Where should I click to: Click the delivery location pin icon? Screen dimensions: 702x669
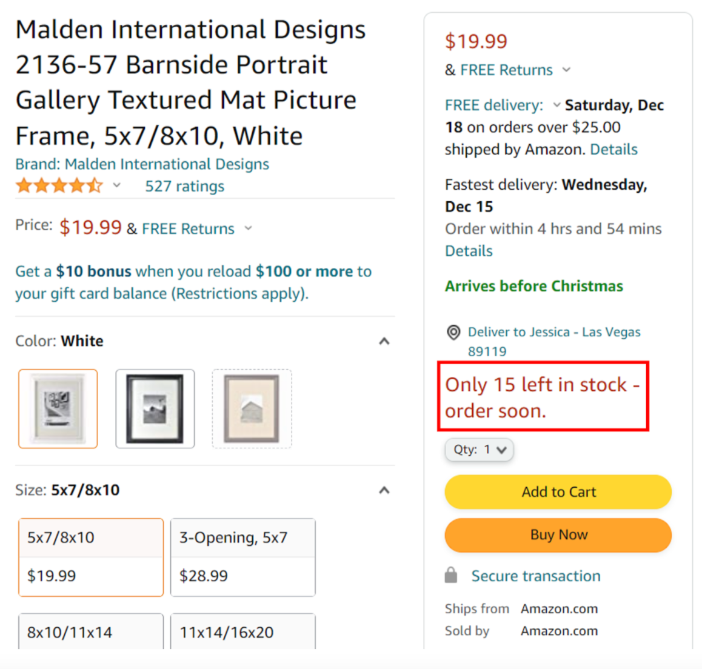click(453, 333)
